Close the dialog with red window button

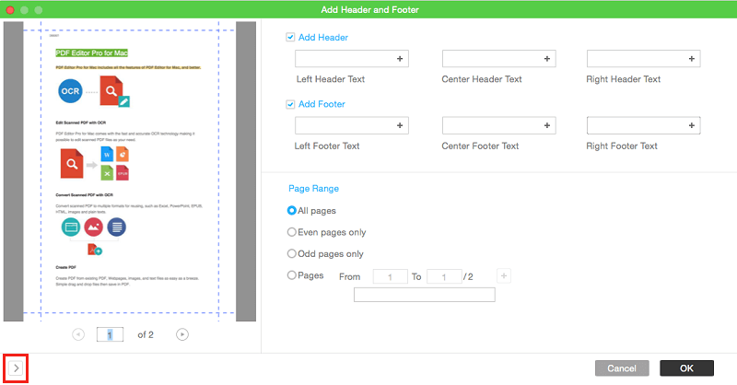tap(10, 9)
